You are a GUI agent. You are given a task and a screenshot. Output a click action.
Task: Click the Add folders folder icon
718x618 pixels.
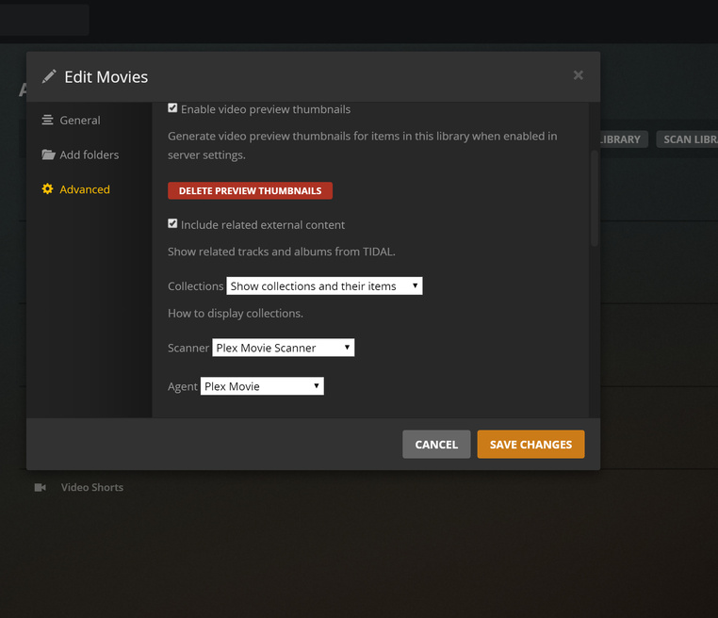click(x=48, y=154)
